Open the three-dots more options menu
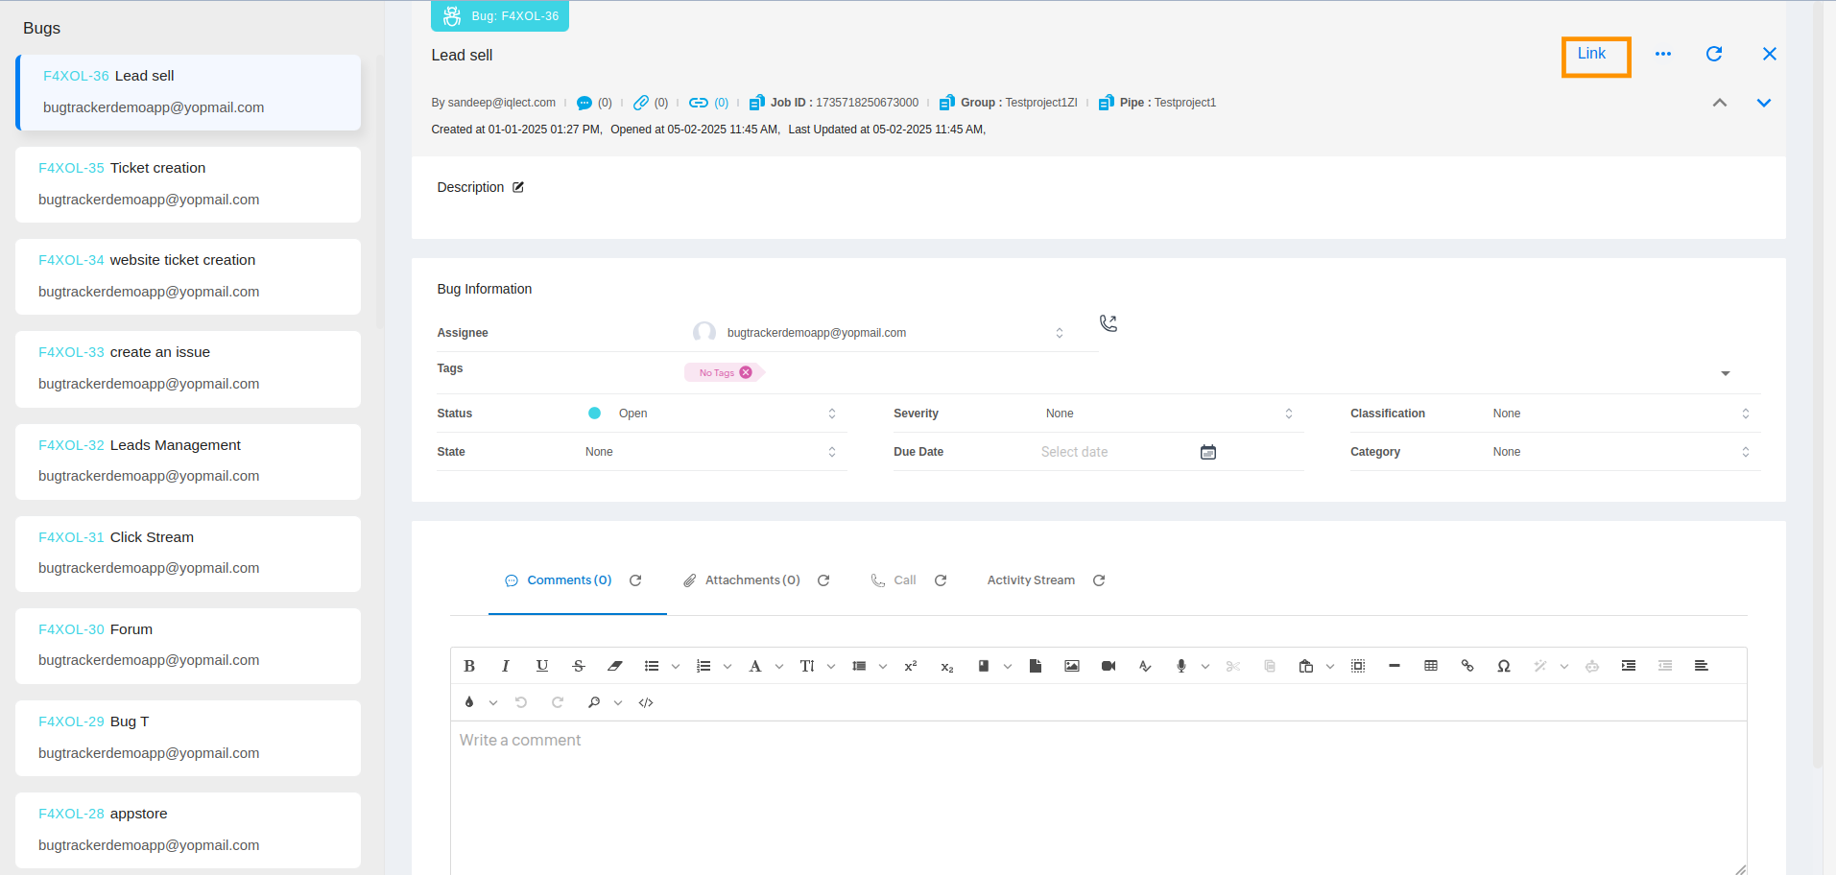 pos(1663,54)
